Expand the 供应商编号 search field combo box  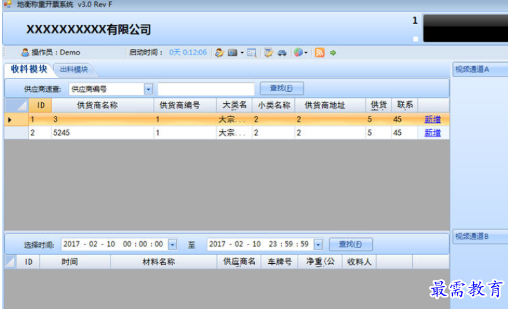pos(148,89)
